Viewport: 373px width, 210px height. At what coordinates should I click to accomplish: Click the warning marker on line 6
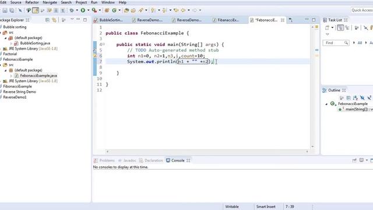pyautogui.click(x=95, y=56)
